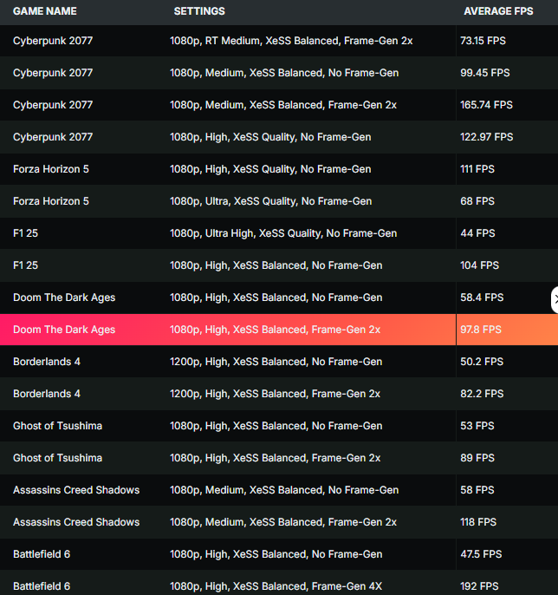Click Assassins Creed Shadows name, 118 FPS row
This screenshot has height=595, width=558.
(x=76, y=522)
